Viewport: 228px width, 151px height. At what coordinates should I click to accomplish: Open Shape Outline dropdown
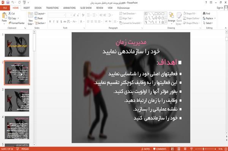[192, 18]
